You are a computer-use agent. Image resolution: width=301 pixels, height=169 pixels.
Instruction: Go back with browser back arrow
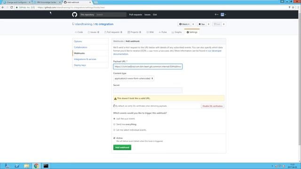pyautogui.click(x=3, y=8)
